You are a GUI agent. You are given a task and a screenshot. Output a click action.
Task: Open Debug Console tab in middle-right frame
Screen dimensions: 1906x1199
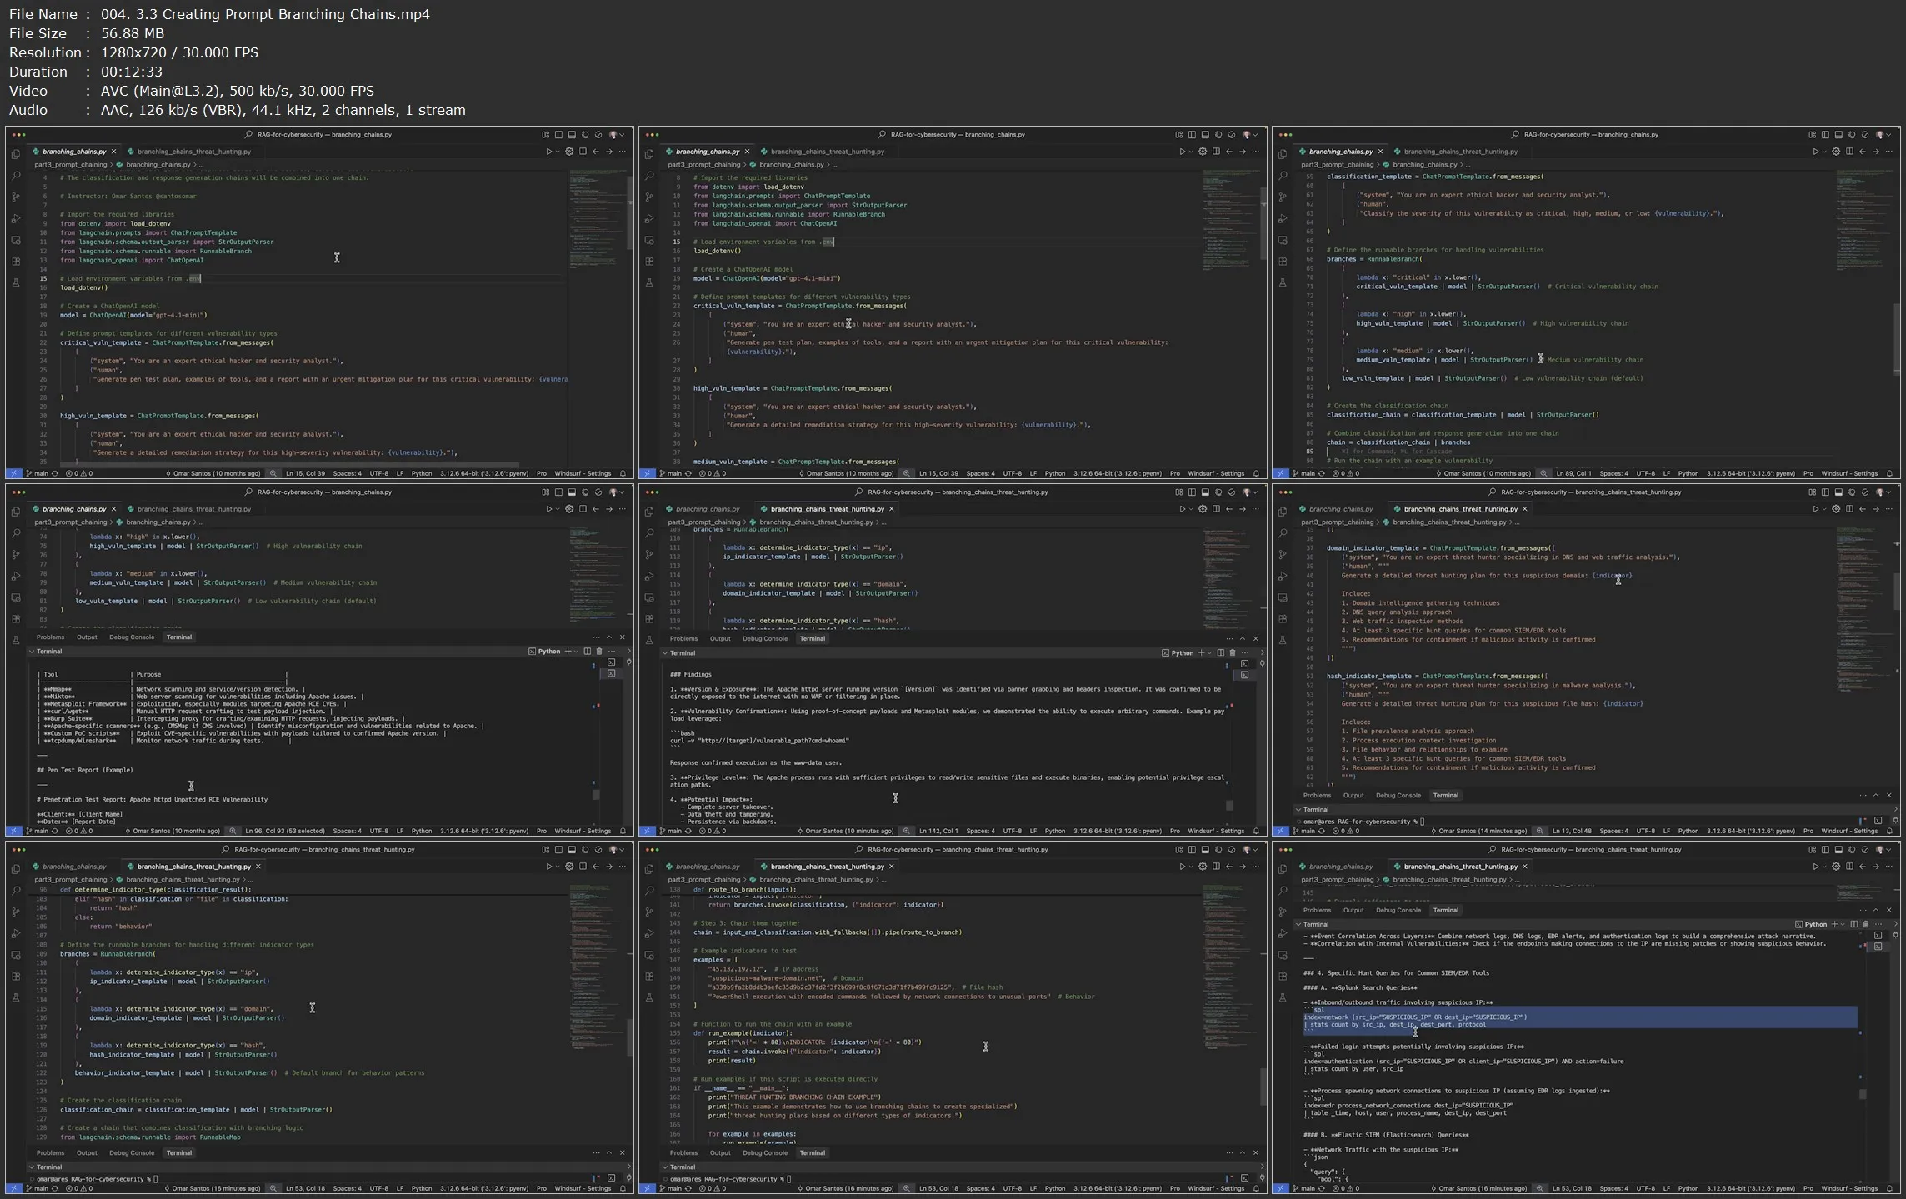tap(1398, 796)
